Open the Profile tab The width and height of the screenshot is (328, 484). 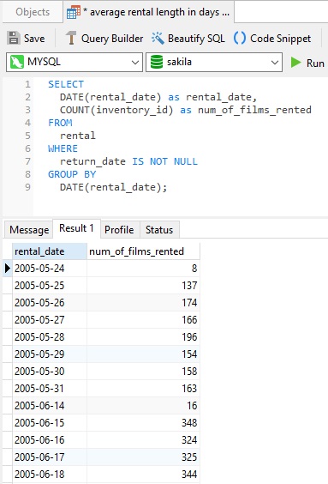pyautogui.click(x=119, y=230)
